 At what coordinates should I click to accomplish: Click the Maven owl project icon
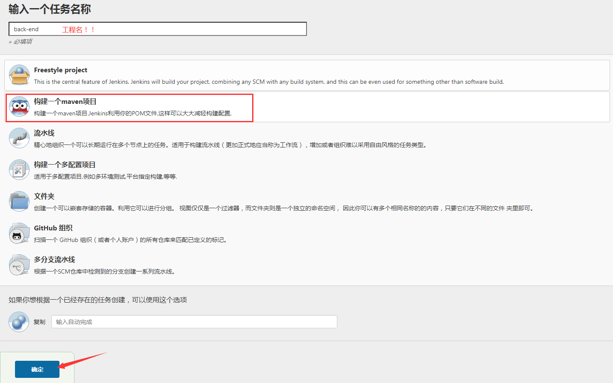19,106
